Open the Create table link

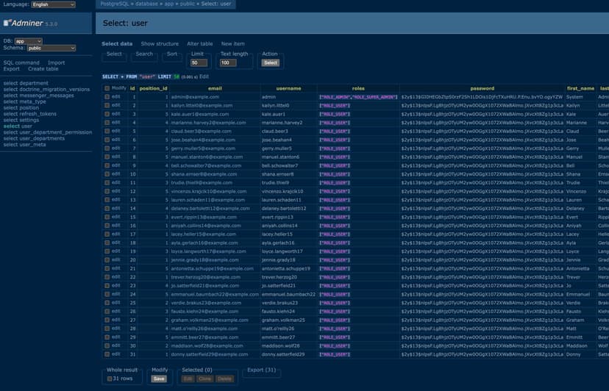click(x=43, y=69)
